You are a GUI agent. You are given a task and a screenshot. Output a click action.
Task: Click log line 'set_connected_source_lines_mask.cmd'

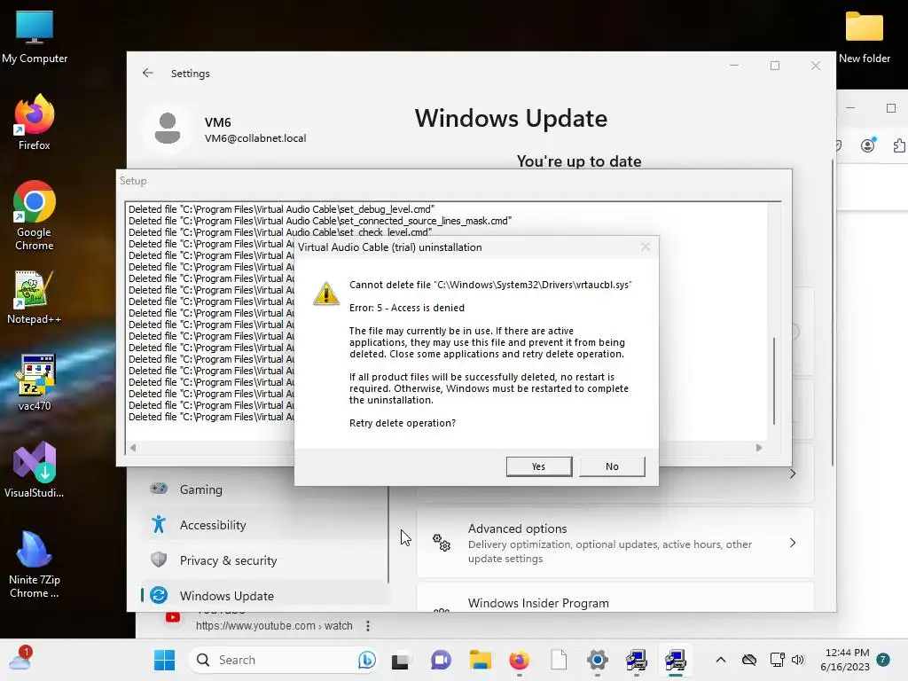320,221
